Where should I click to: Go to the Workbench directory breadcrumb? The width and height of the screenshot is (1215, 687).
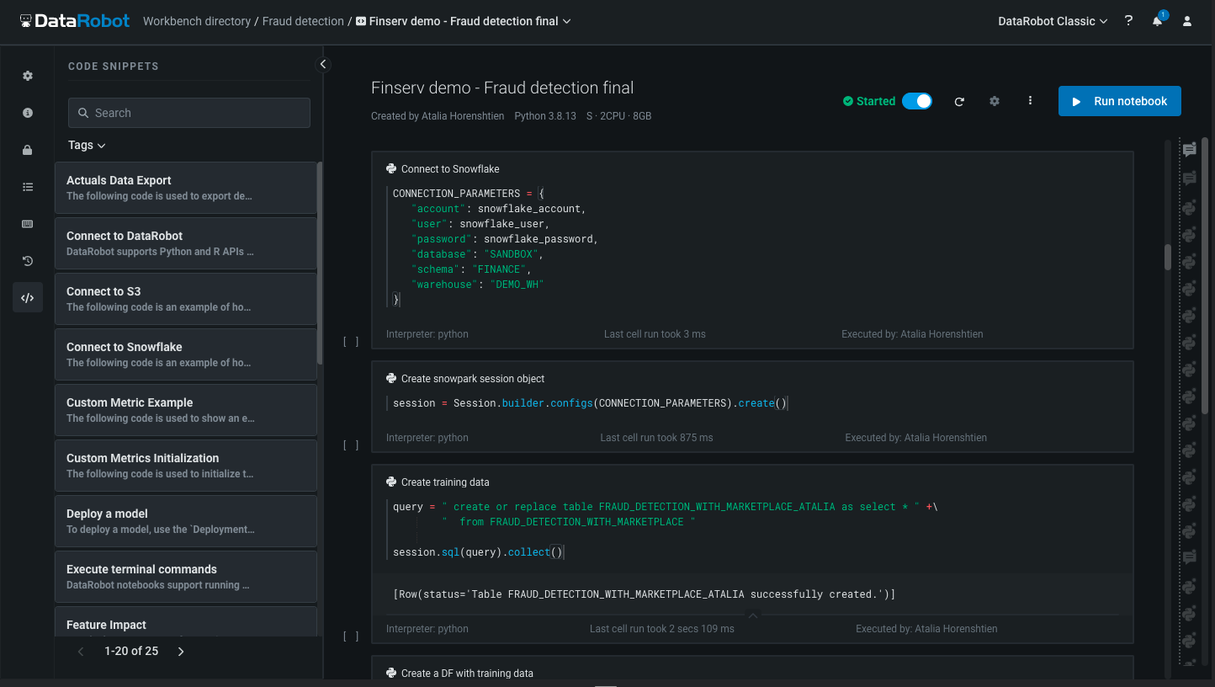coord(197,21)
